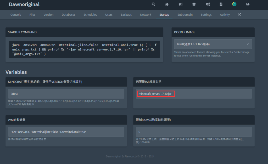Open the Files tab

click(32, 15)
